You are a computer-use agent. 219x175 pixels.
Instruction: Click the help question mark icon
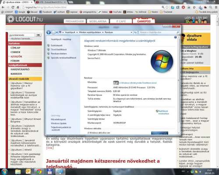(176, 37)
